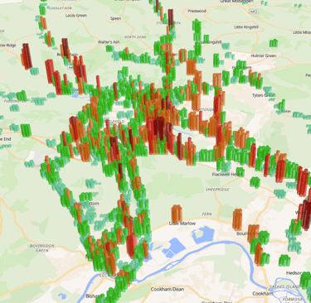
Task: Click the Lacey Green map label
Action: pos(76,16)
